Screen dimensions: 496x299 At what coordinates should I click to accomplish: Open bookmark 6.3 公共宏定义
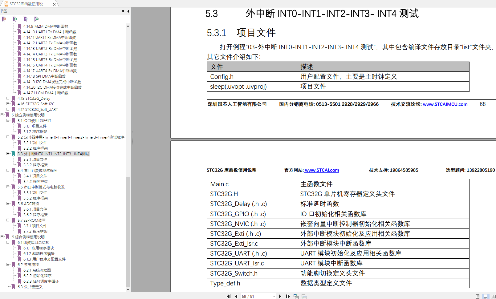coord(30,287)
